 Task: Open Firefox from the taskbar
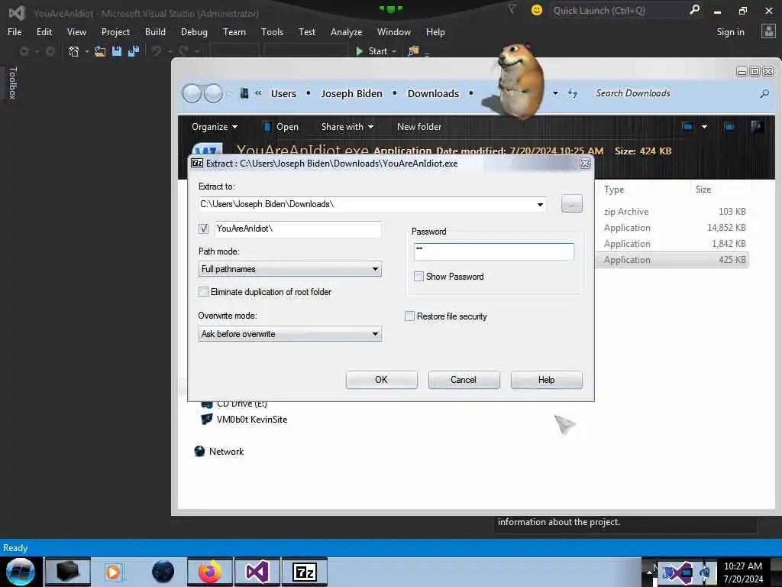point(210,572)
